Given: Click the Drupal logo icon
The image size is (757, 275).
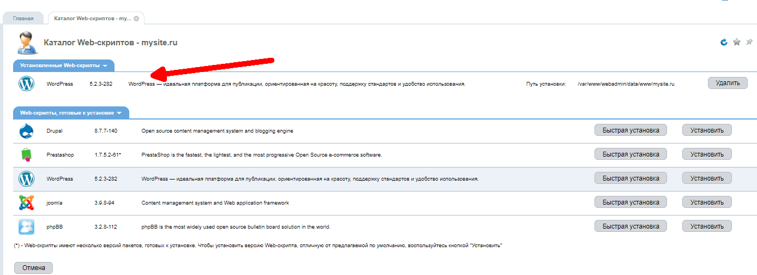Looking at the screenshot, I should click(x=27, y=131).
